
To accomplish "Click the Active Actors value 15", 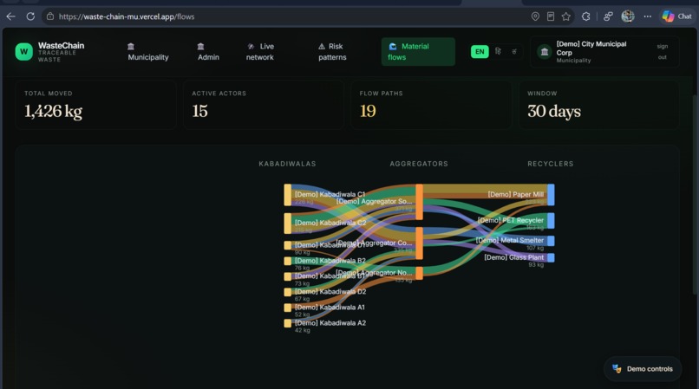I will (199, 112).
